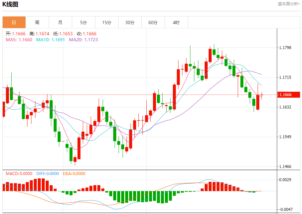
Task: Select the 日 daily chart tab
Action: (14, 22)
